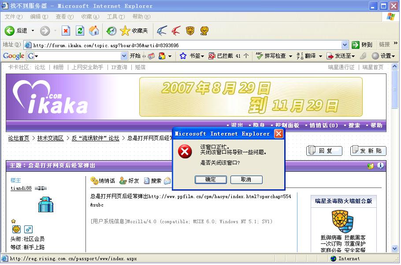The image size is (401, 265).
Task: Click the Google toolbar logo
Action: [14, 56]
